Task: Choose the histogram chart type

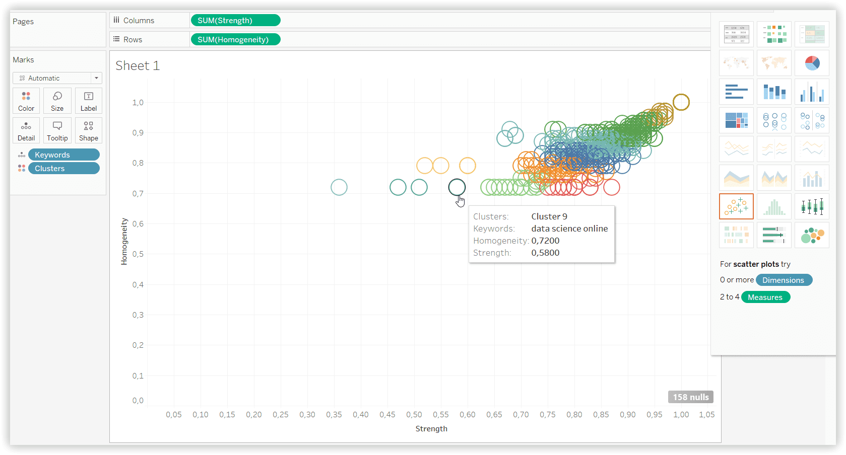Action: point(774,206)
